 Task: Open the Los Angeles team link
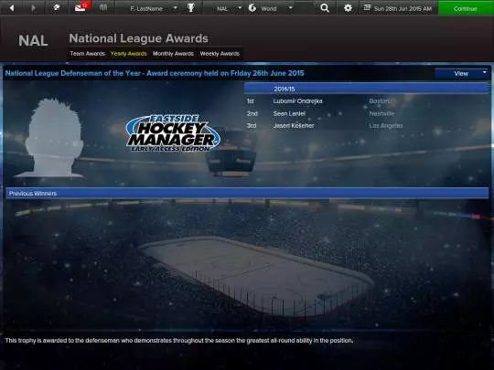pos(386,125)
